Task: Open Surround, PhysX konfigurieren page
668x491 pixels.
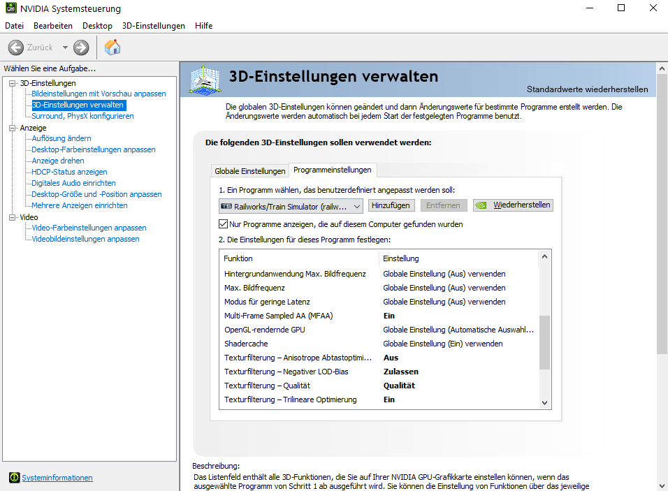Action: pos(82,116)
